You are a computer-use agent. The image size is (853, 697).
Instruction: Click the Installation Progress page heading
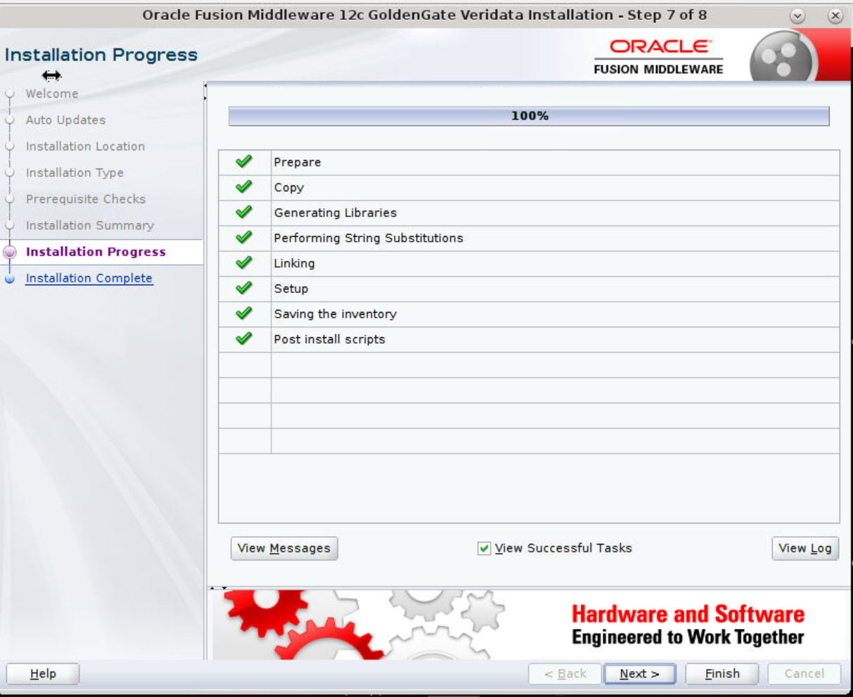[x=101, y=55]
